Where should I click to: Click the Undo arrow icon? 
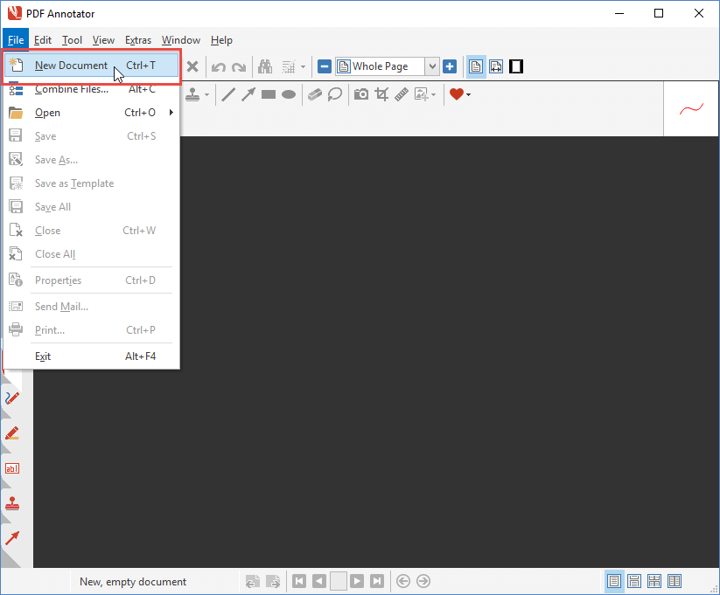click(x=218, y=67)
